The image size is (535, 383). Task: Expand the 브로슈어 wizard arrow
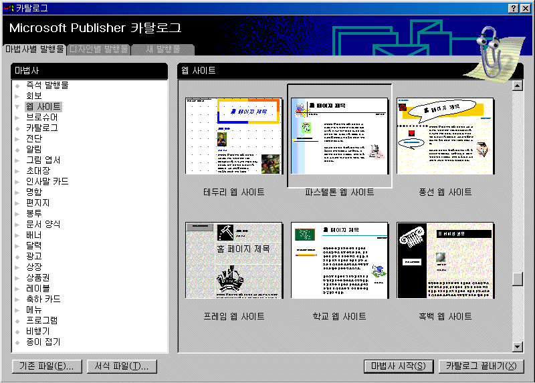point(17,118)
